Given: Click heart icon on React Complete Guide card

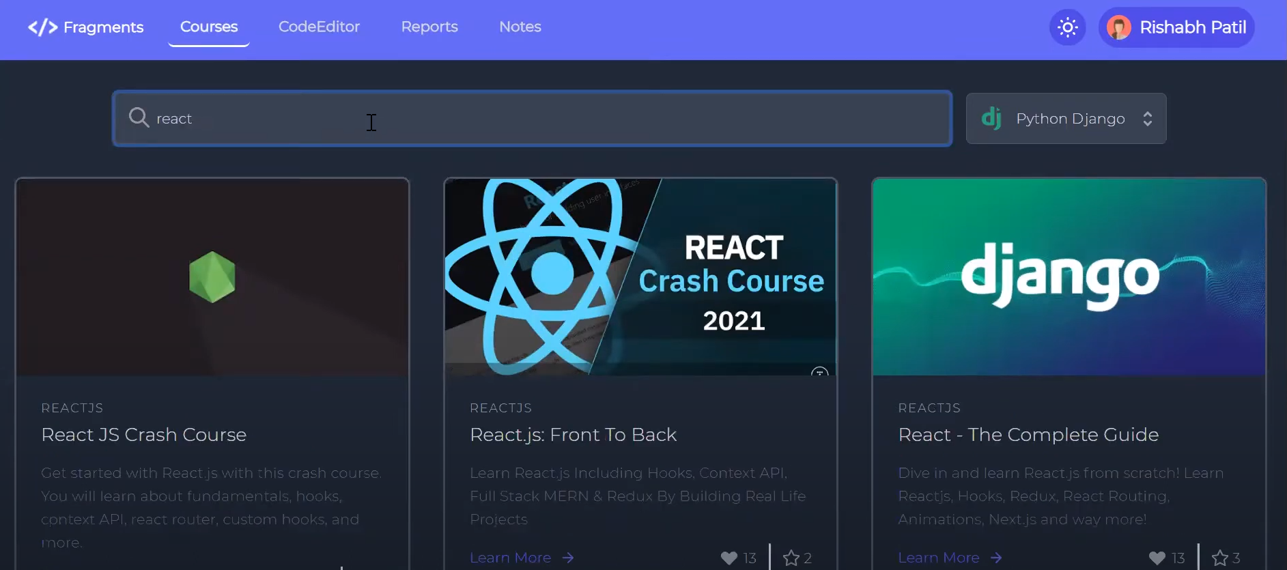Looking at the screenshot, I should [x=1157, y=558].
